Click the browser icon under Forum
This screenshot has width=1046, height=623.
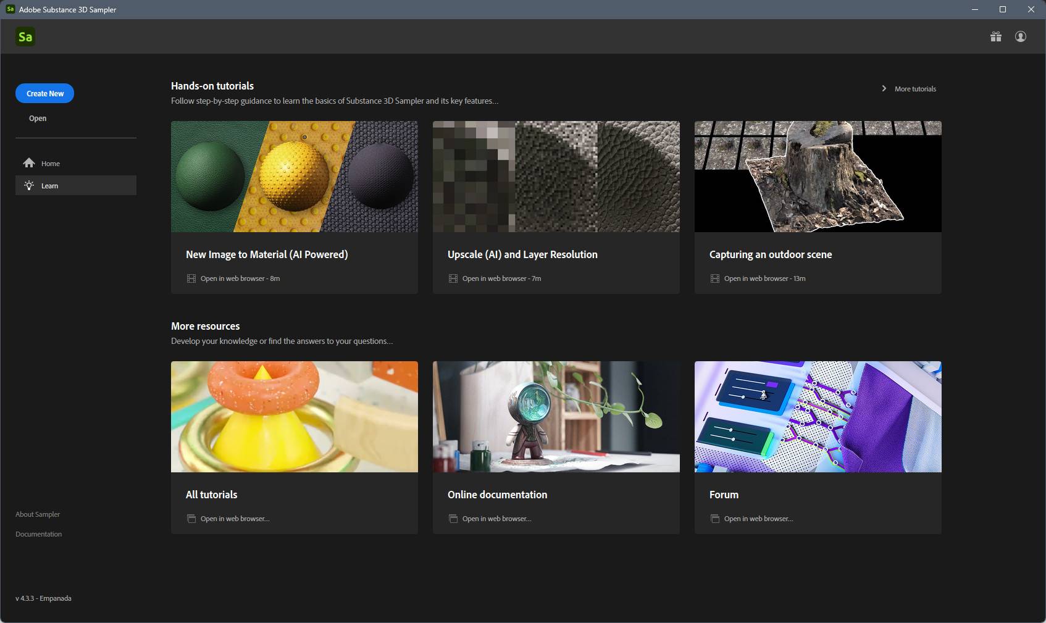coord(715,519)
